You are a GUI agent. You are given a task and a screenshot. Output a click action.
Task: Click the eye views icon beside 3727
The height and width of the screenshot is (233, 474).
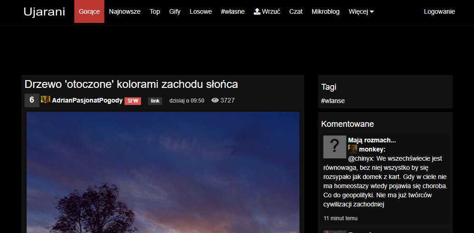pyautogui.click(x=215, y=100)
